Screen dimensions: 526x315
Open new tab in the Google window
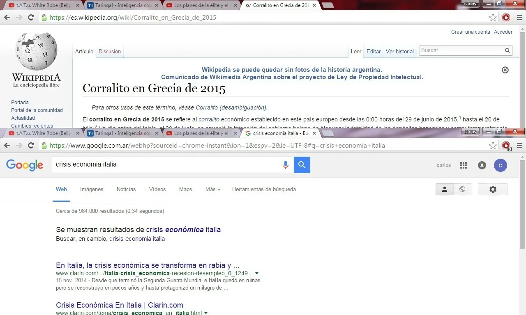(327, 133)
